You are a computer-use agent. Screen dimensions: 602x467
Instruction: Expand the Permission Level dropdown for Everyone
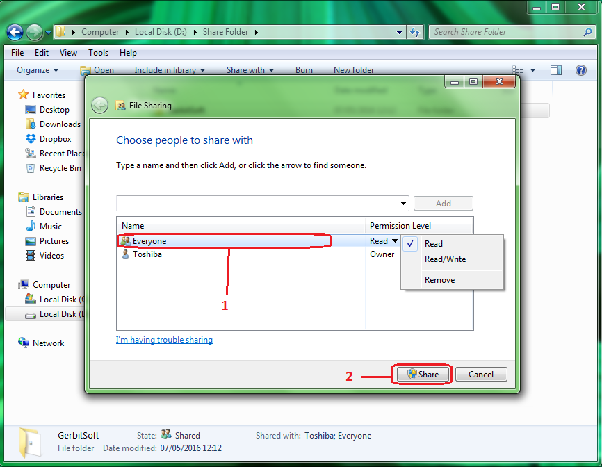393,240
